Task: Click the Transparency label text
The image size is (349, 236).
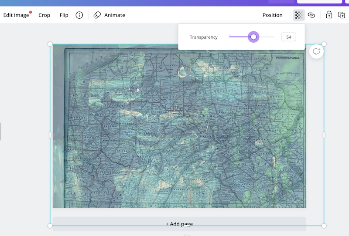Action: [204, 37]
